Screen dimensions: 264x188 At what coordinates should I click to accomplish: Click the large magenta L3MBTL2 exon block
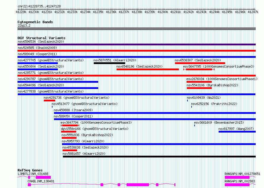pos(43,177)
